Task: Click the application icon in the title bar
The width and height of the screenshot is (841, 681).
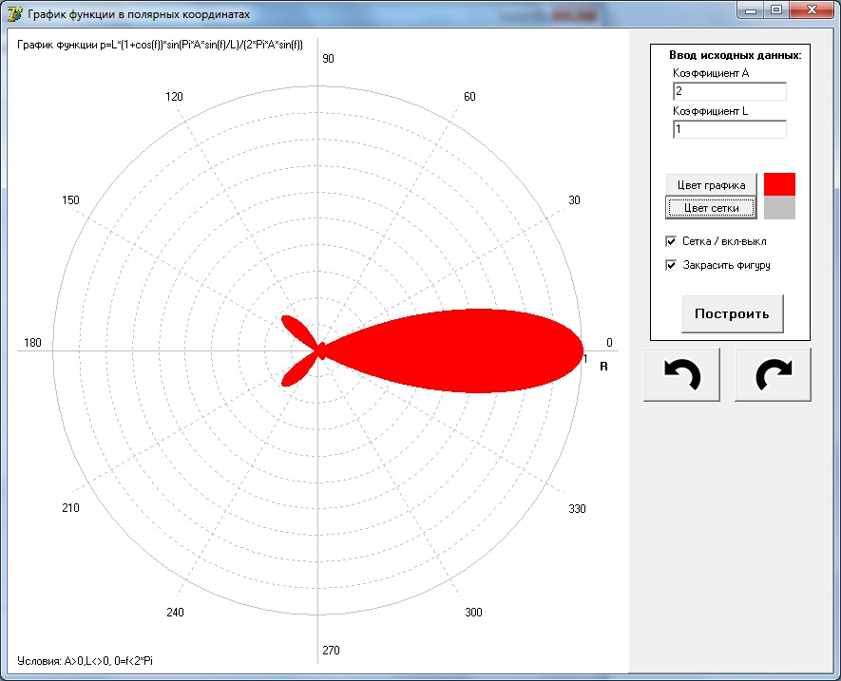Action: (14, 14)
